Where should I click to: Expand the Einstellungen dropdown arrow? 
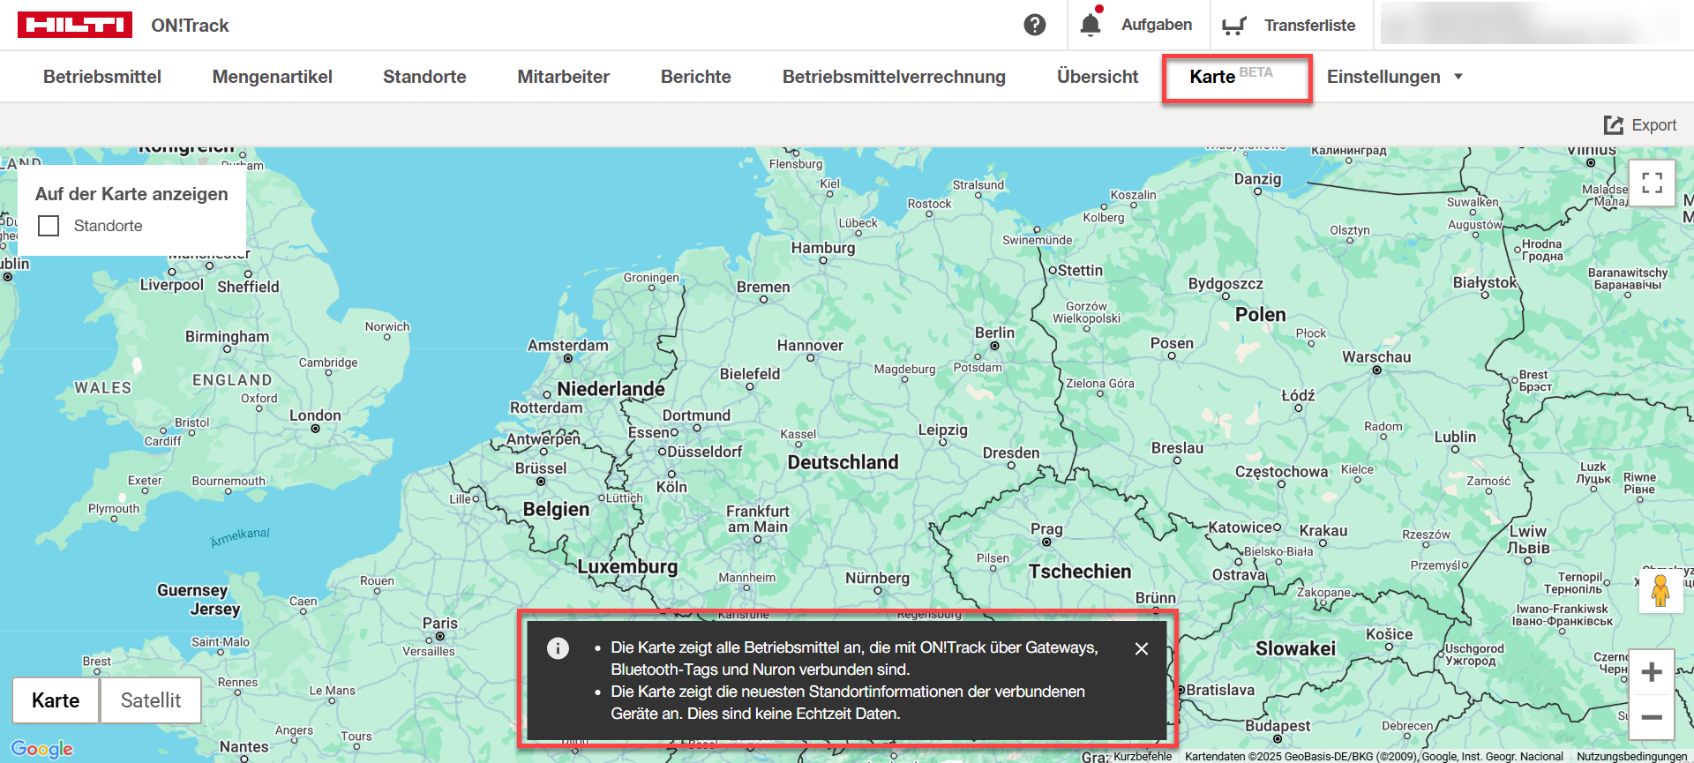tap(1458, 77)
